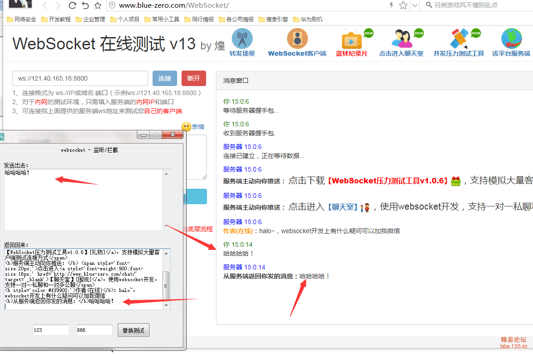Click the smiley 表情 emoji icon
The height and width of the screenshot is (354, 533).
coord(186,127)
